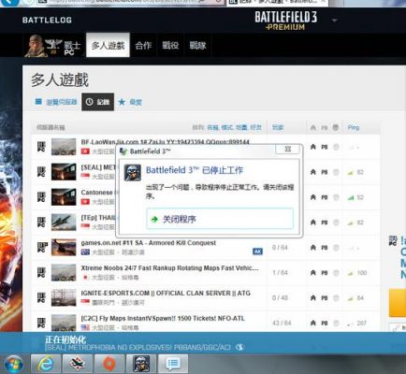Open Battlefield 3 soldier icon on taskbar
The image size is (406, 374).
141,364
